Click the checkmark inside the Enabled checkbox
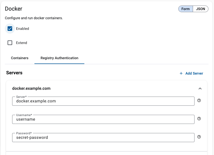Screen dimensions: 214x155 10,29
